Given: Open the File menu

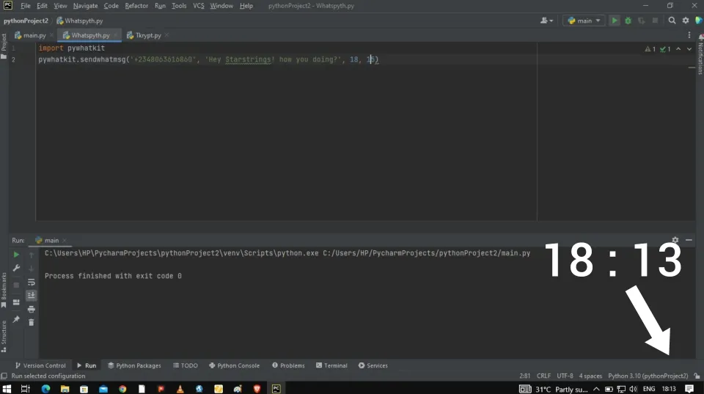Looking at the screenshot, I should [26, 6].
